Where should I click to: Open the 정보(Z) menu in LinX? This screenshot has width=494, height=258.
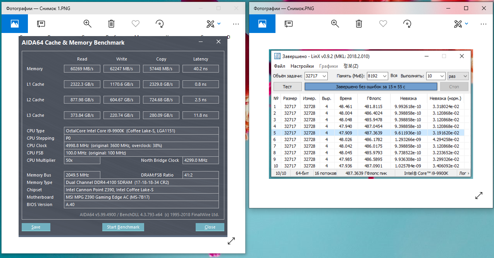(x=351, y=66)
